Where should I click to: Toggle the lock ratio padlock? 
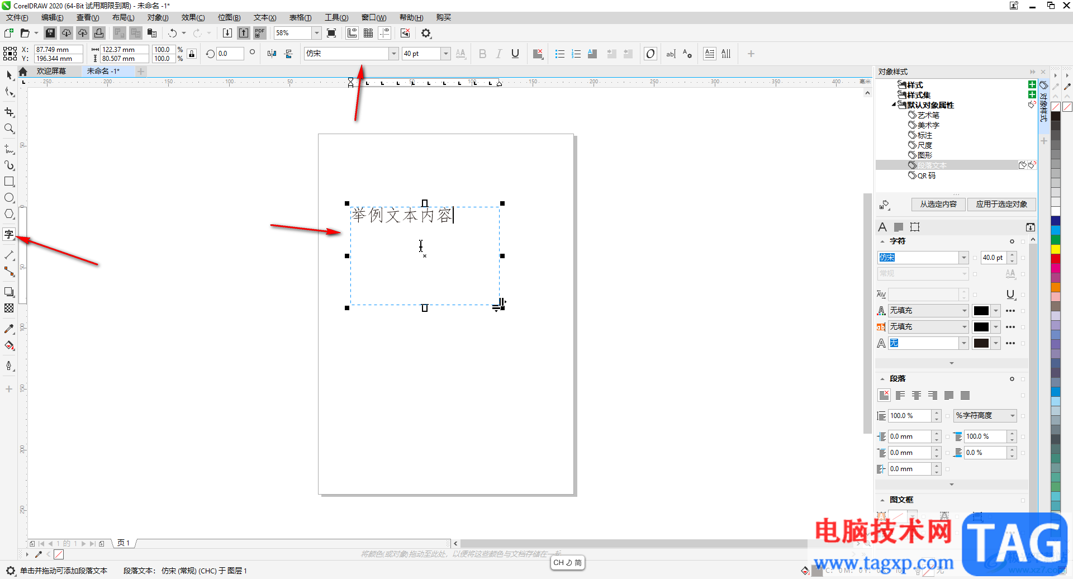point(192,54)
